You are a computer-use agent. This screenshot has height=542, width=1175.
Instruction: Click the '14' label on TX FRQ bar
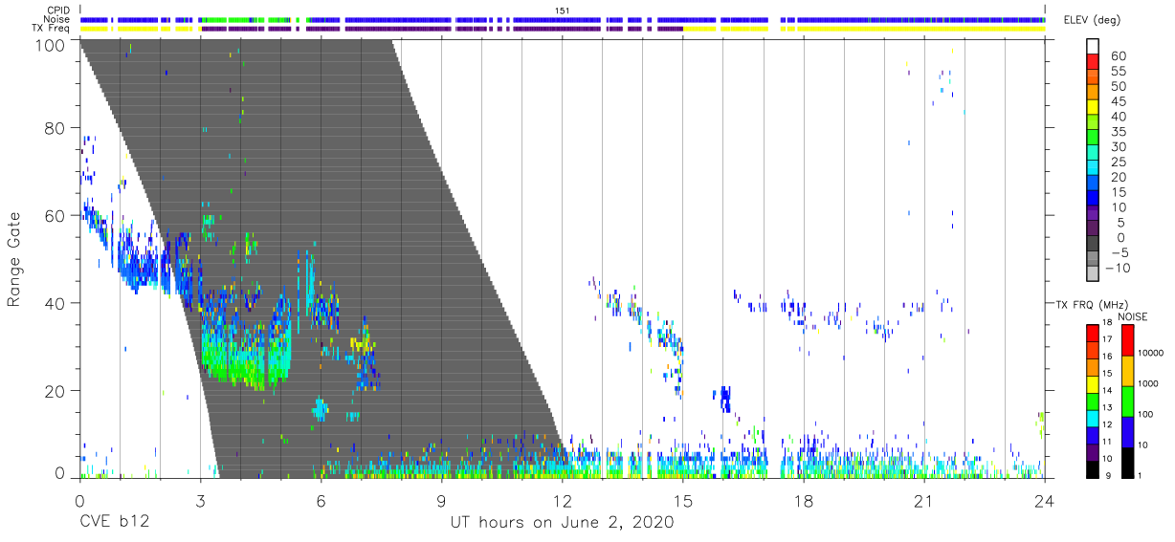click(1106, 391)
